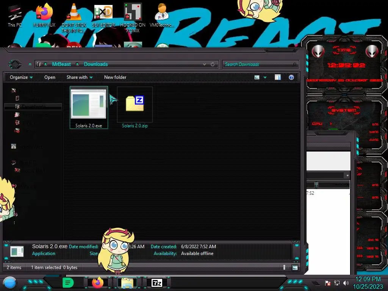Image resolution: width=388 pixels, height=291 pixels.
Task: Click the hexagonal Back button in Explorer
Action: (x=15, y=64)
